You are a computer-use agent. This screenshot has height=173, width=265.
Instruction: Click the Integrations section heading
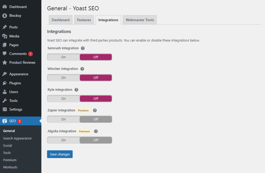(x=59, y=31)
